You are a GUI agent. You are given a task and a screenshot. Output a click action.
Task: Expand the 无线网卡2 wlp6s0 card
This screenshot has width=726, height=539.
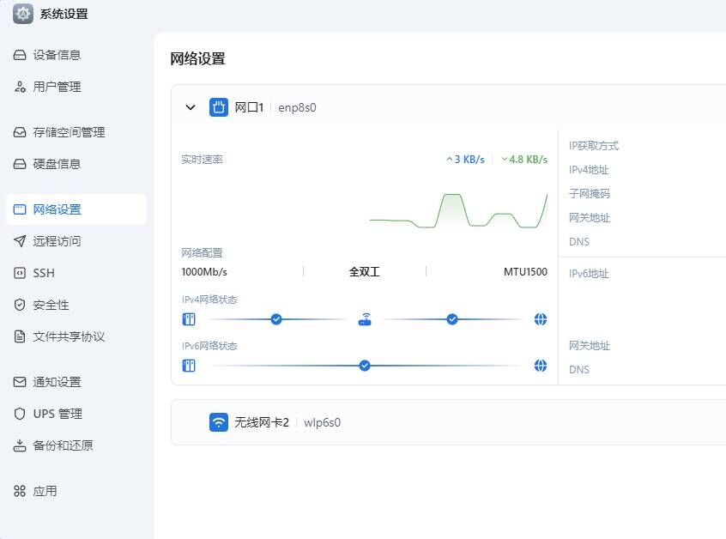point(448,422)
